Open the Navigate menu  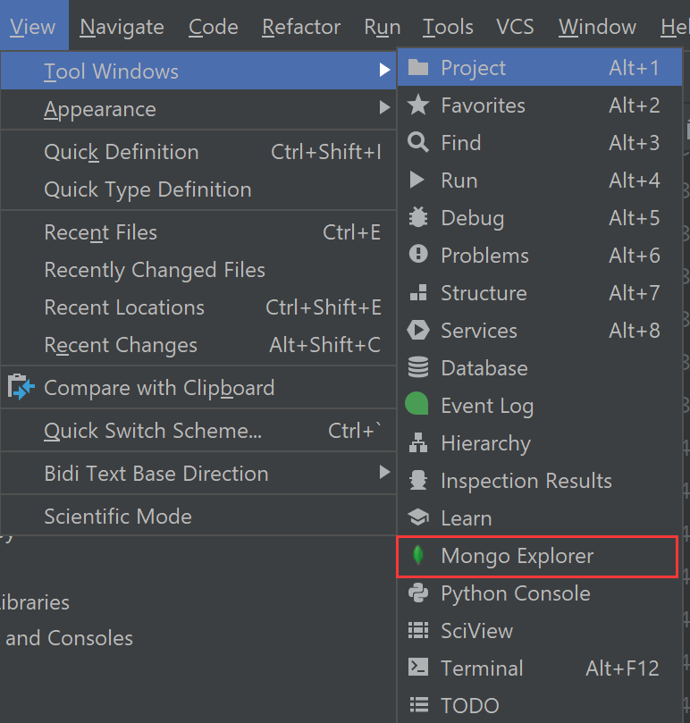[x=122, y=26]
